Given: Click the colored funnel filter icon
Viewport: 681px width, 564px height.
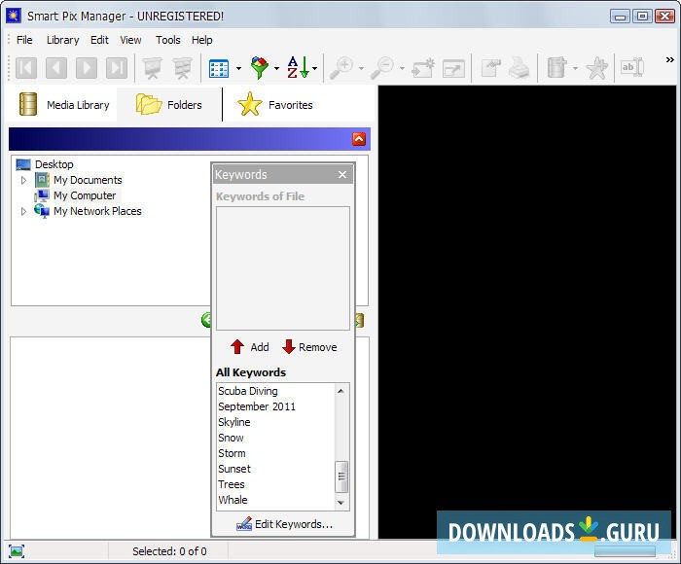Looking at the screenshot, I should click(x=260, y=68).
